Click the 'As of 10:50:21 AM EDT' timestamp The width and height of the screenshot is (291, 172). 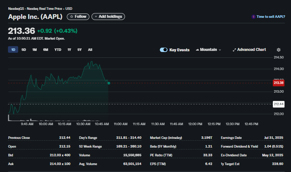[26, 39]
